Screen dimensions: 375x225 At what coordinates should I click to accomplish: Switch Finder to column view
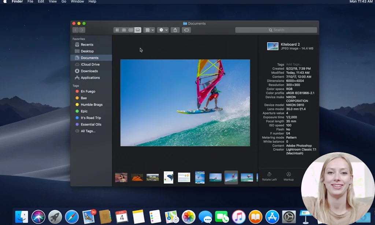pyautogui.click(x=131, y=30)
